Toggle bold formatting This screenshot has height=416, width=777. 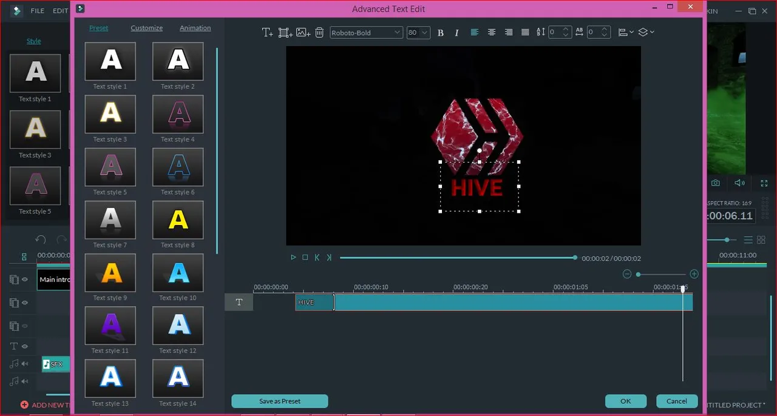pos(441,33)
